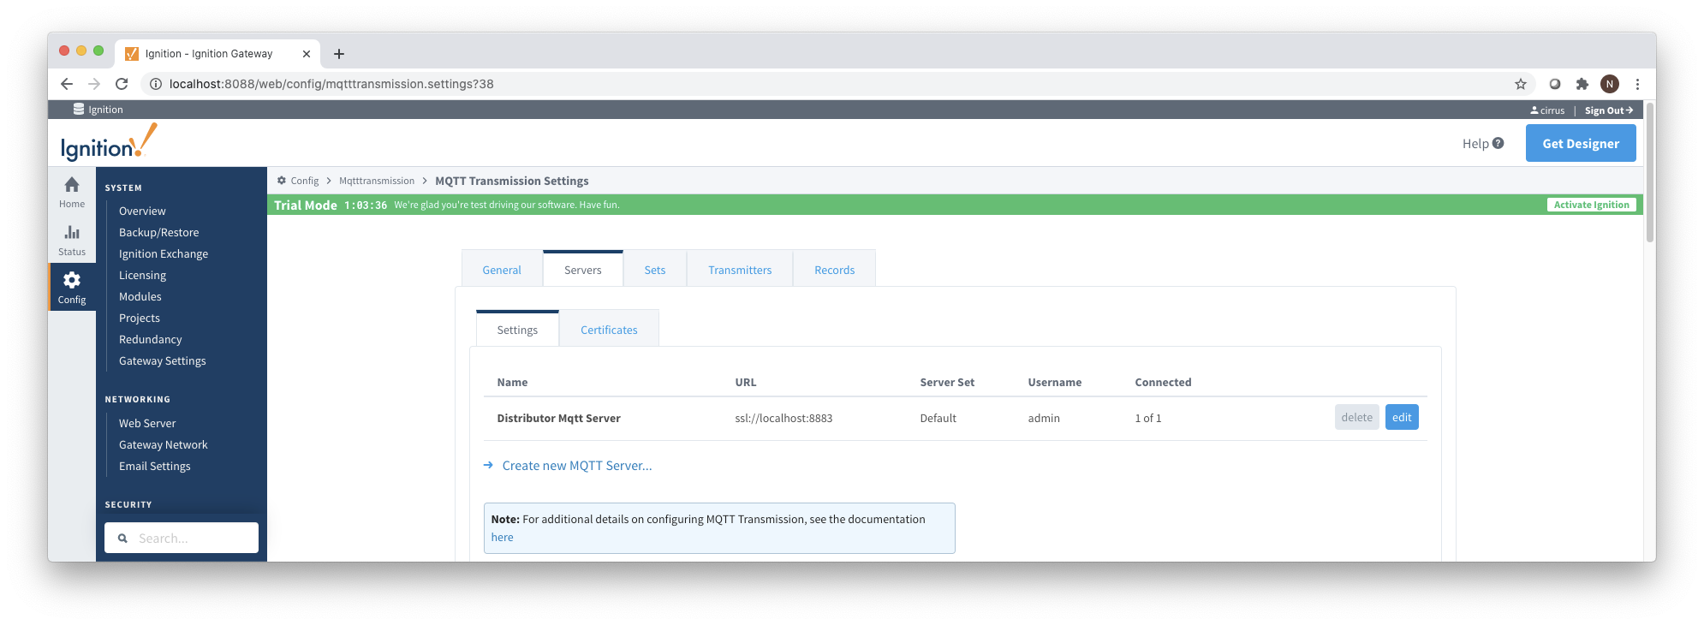Open Backup/Restore page

pos(158,232)
